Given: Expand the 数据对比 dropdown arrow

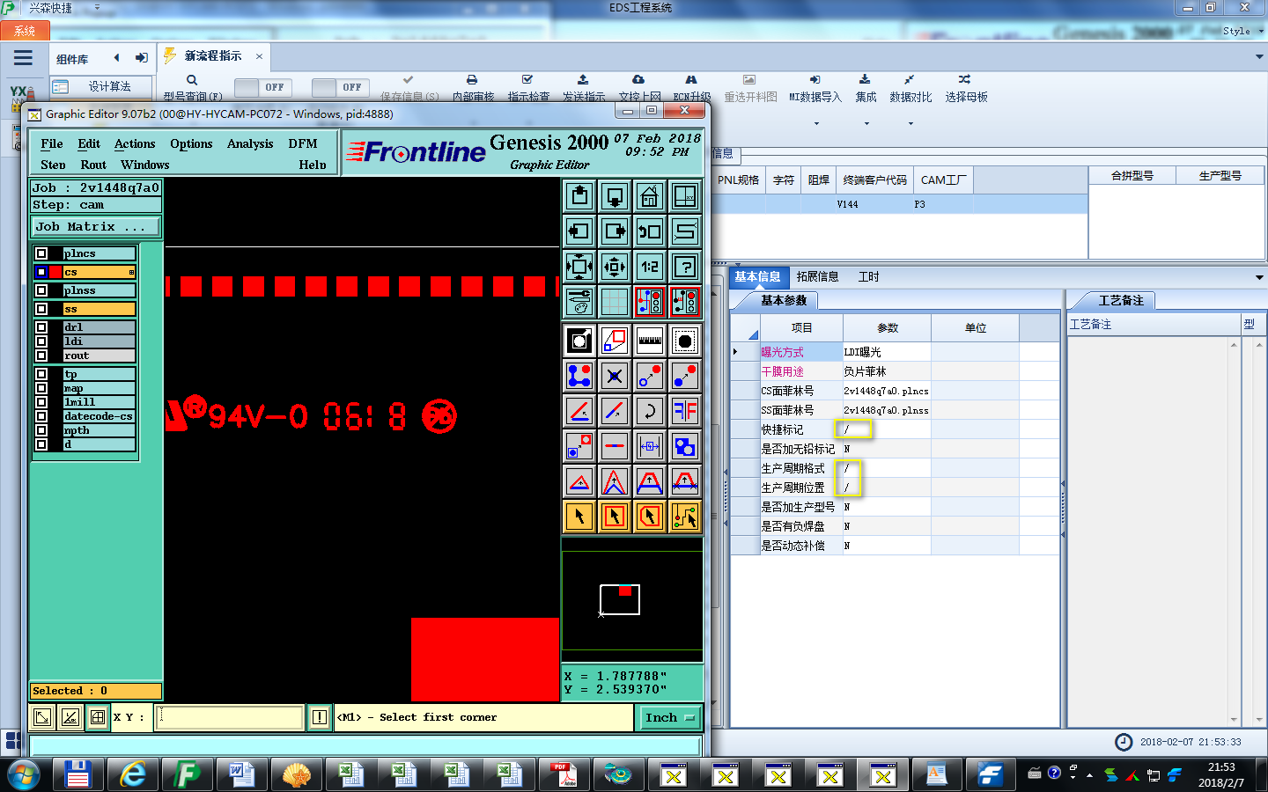Looking at the screenshot, I should tap(910, 123).
